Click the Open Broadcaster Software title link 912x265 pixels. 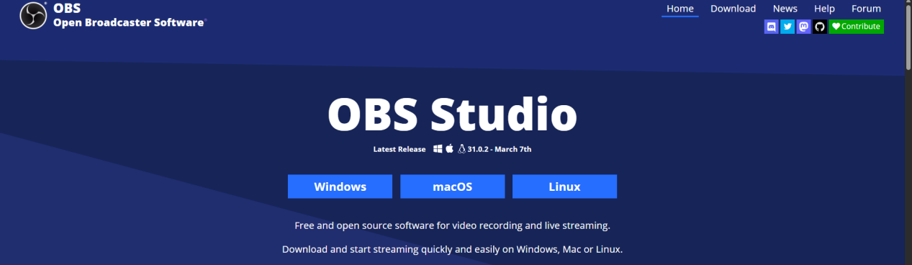coord(130,22)
